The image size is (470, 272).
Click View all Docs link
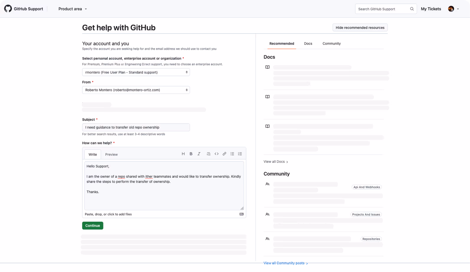click(x=276, y=162)
